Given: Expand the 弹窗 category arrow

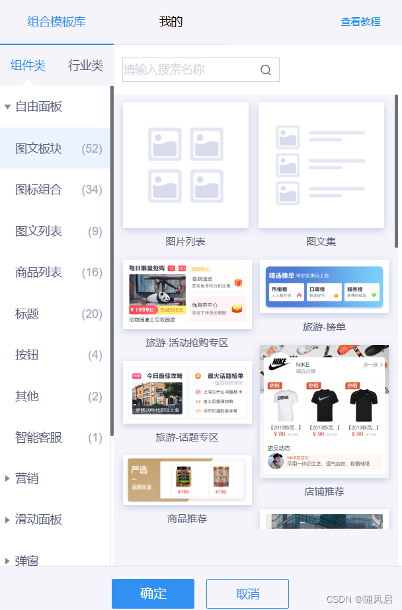Looking at the screenshot, I should click(7, 560).
